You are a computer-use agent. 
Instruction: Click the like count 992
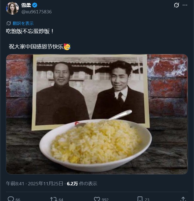[x=105, y=199]
